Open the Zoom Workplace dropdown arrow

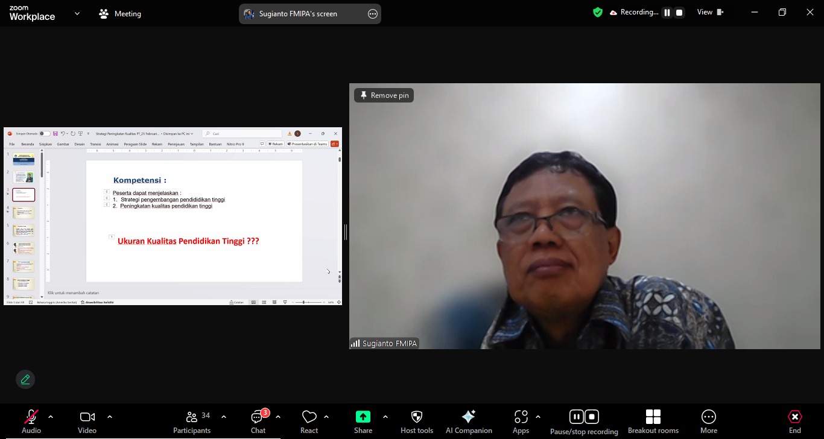(77, 13)
